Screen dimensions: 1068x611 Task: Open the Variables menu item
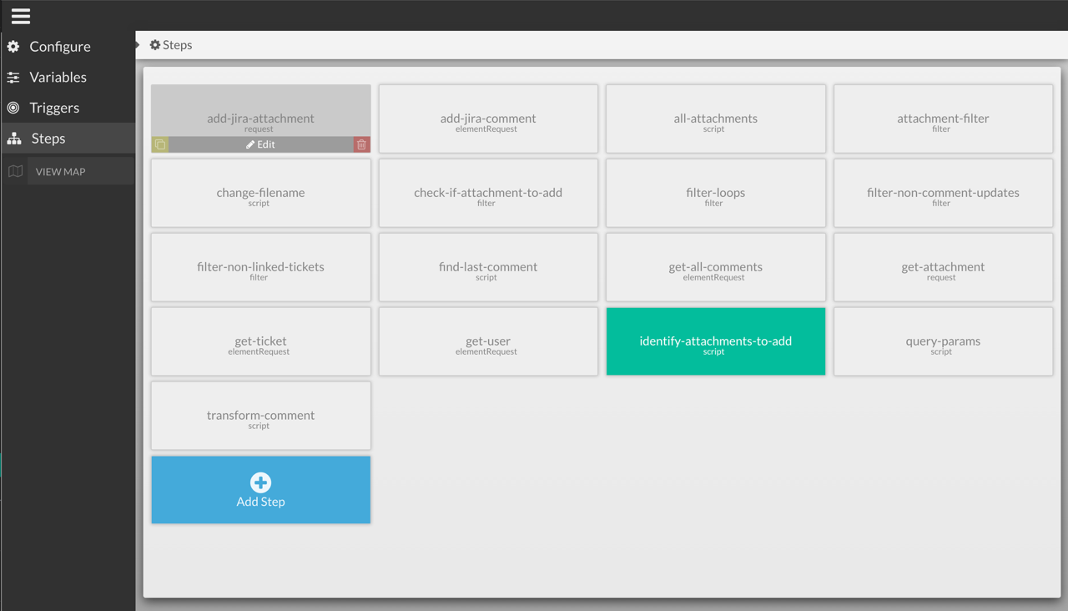68,78
